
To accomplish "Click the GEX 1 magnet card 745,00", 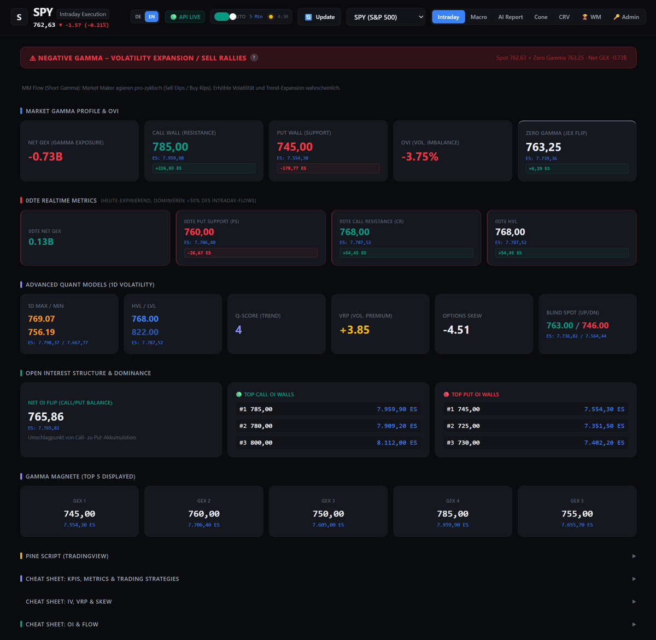I will tap(79, 512).
